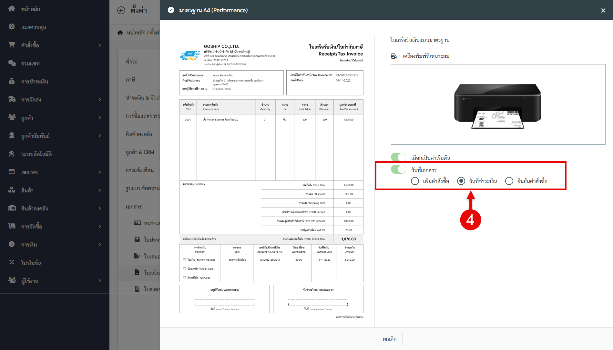Select the เพิ่มคำสั่งซื้อ radio option
This screenshot has width=613, height=350.
click(415, 181)
